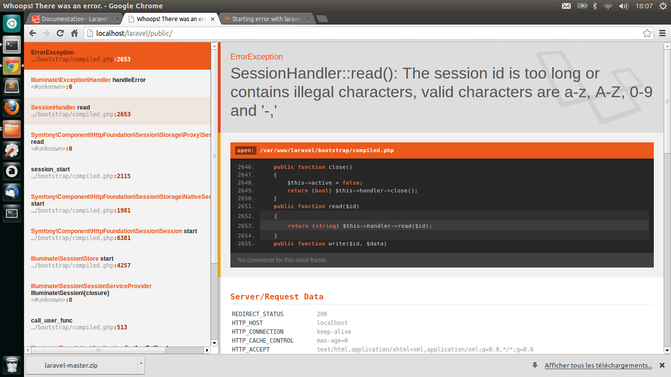Click Afficher tous les téléchargements link

(x=597, y=365)
